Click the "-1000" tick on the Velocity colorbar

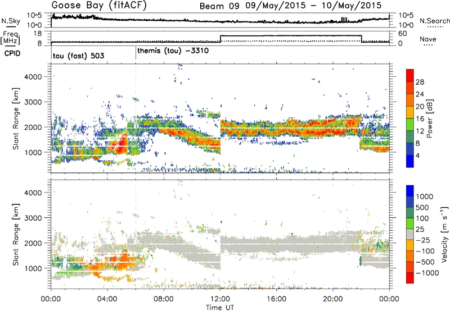tap(427, 273)
